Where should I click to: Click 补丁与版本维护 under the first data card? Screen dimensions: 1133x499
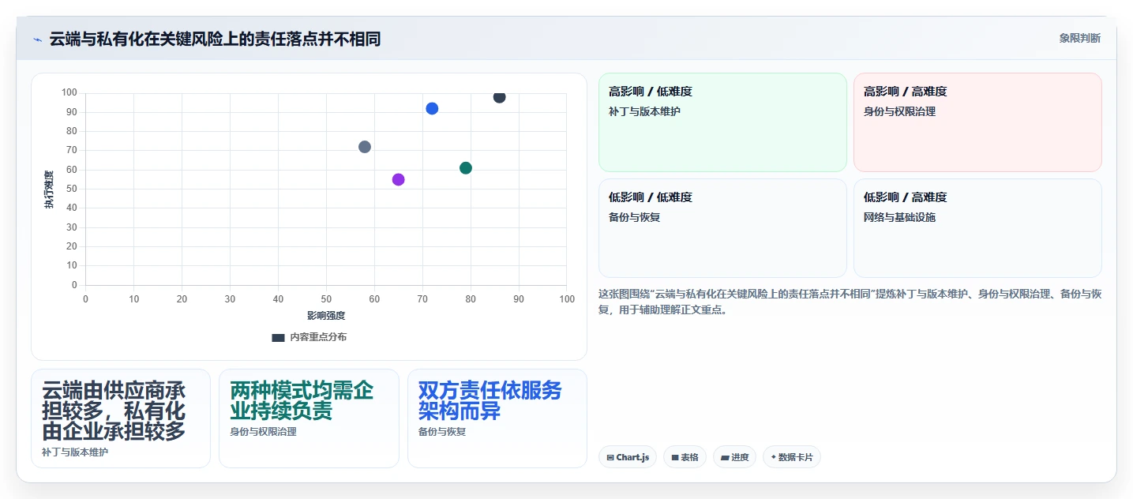click(x=75, y=452)
